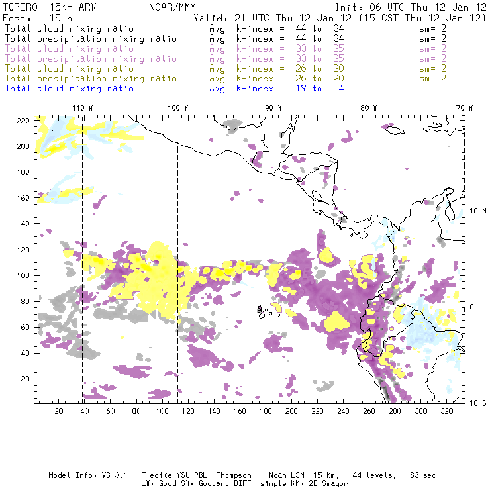Click the 'Tiedtke' cumulus scheme text
This screenshot has height=490, width=490.
click(x=157, y=475)
